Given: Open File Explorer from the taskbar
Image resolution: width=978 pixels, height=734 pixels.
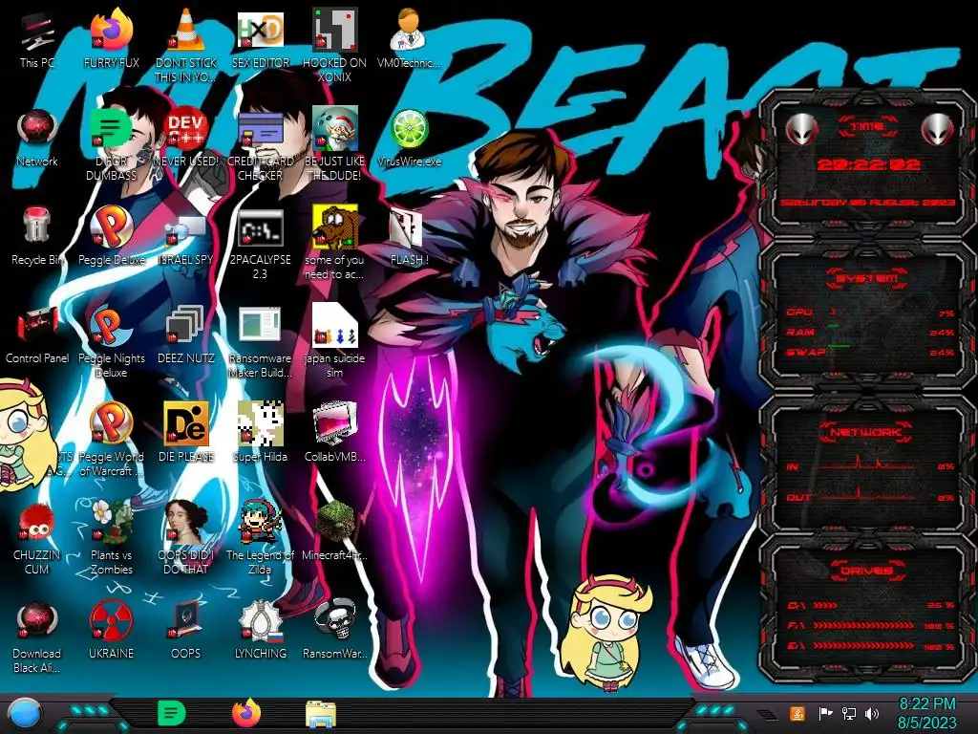Looking at the screenshot, I should click(321, 714).
